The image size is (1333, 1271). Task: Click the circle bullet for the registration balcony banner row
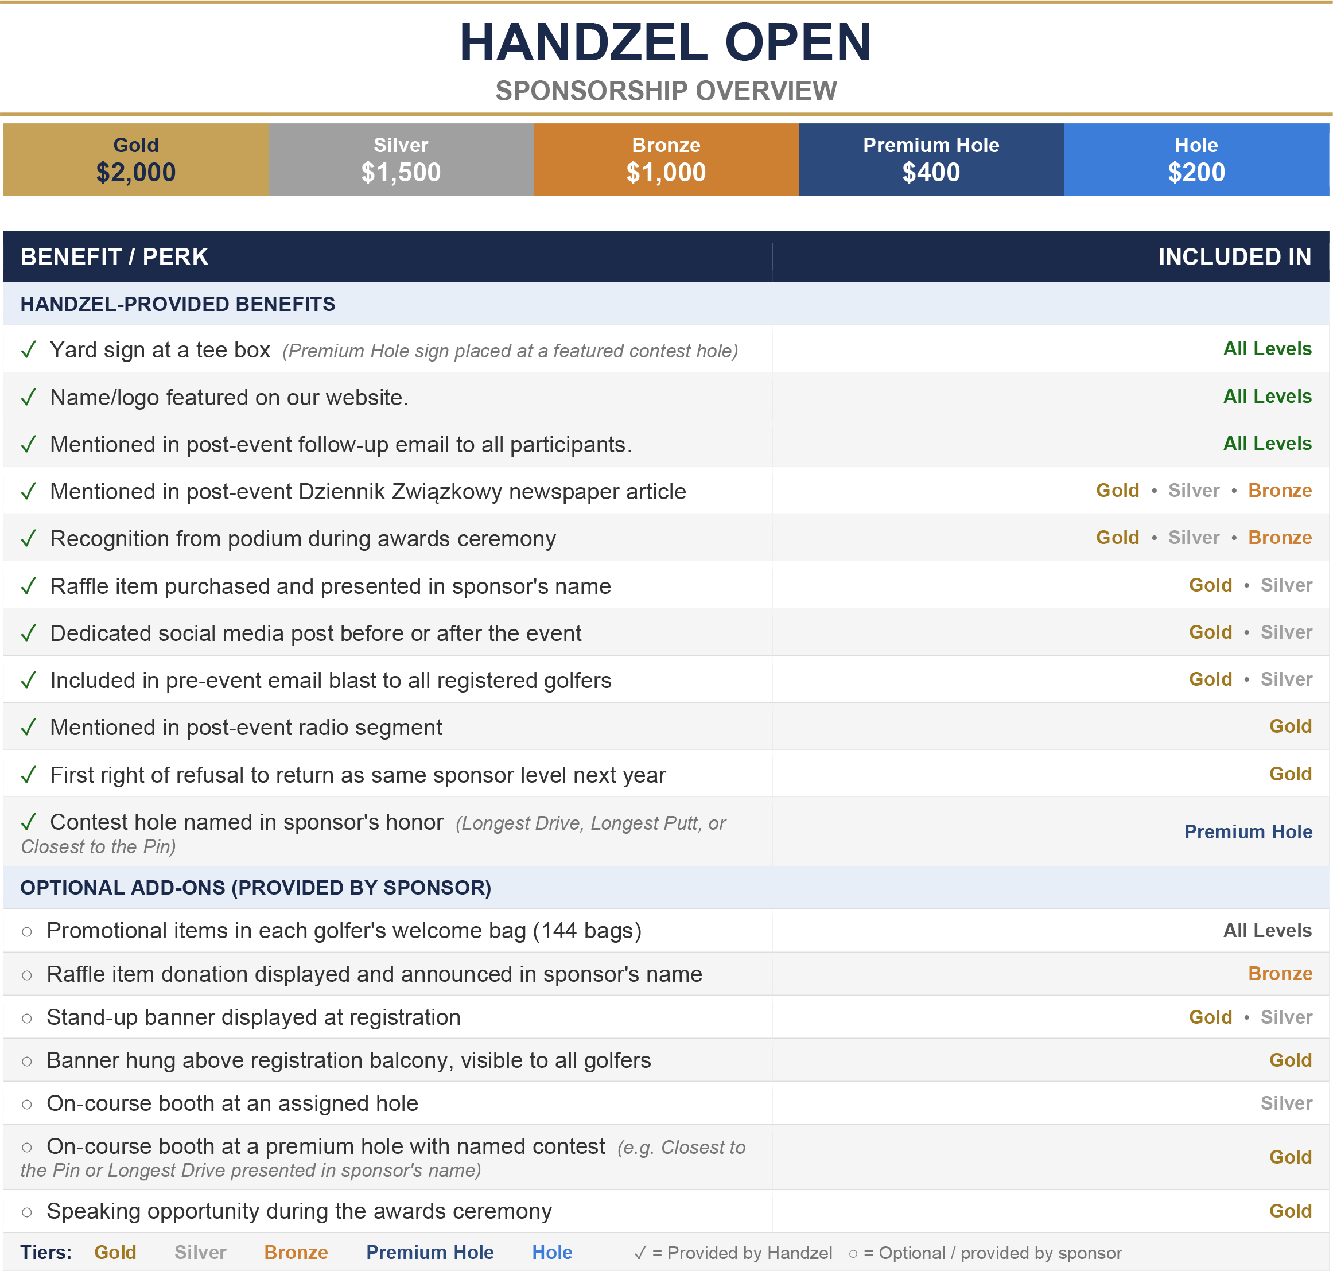(x=27, y=1062)
